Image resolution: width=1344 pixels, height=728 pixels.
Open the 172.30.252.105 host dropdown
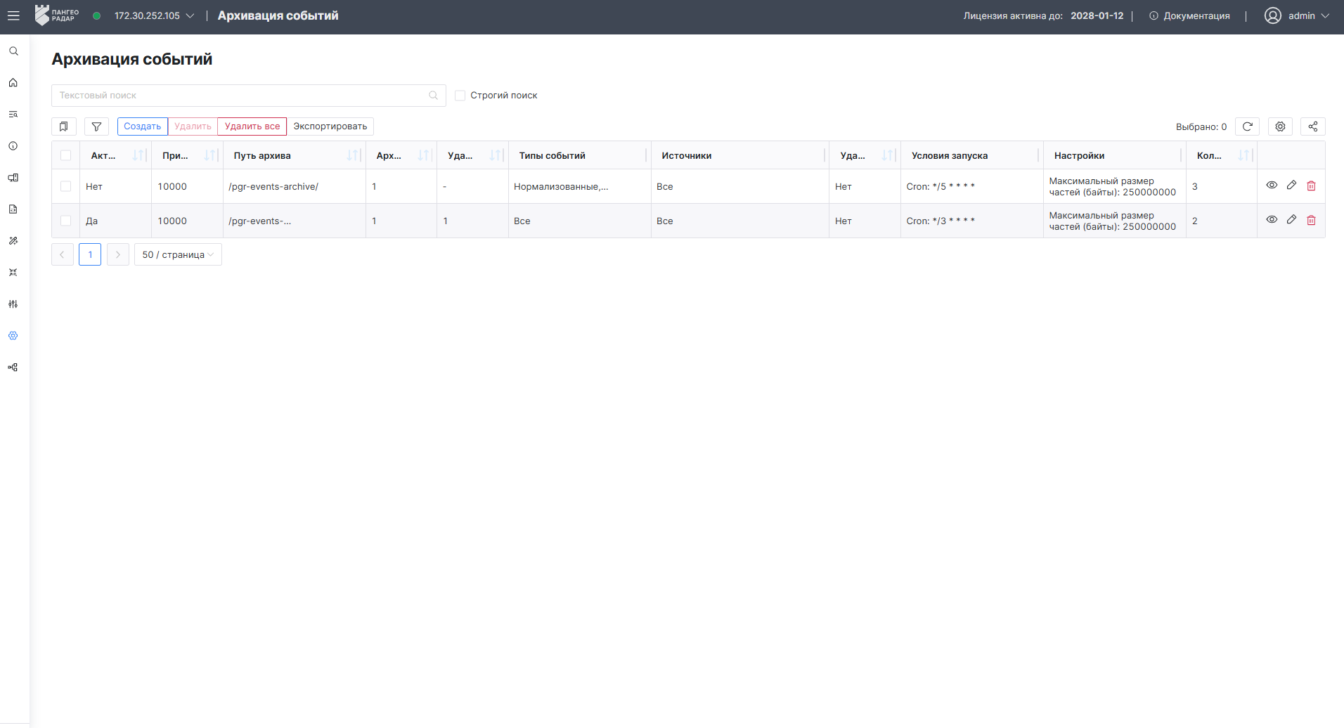[154, 15]
